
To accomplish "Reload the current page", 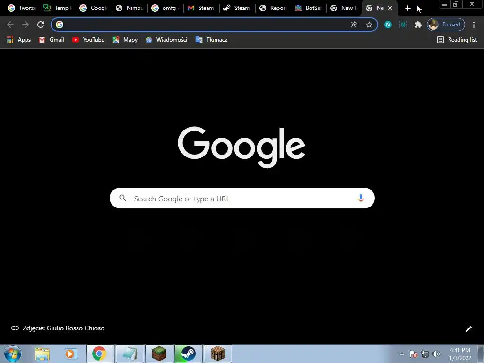I will click(41, 25).
